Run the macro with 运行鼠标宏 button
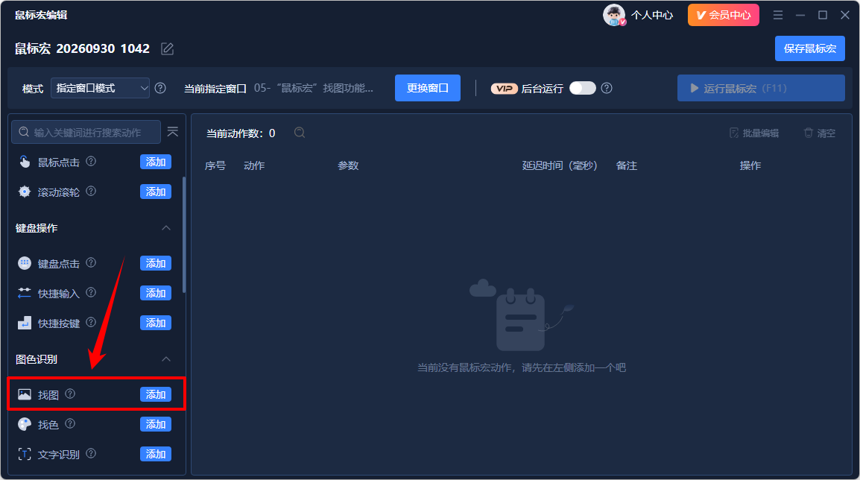This screenshot has height=480, width=860. pyautogui.click(x=761, y=88)
